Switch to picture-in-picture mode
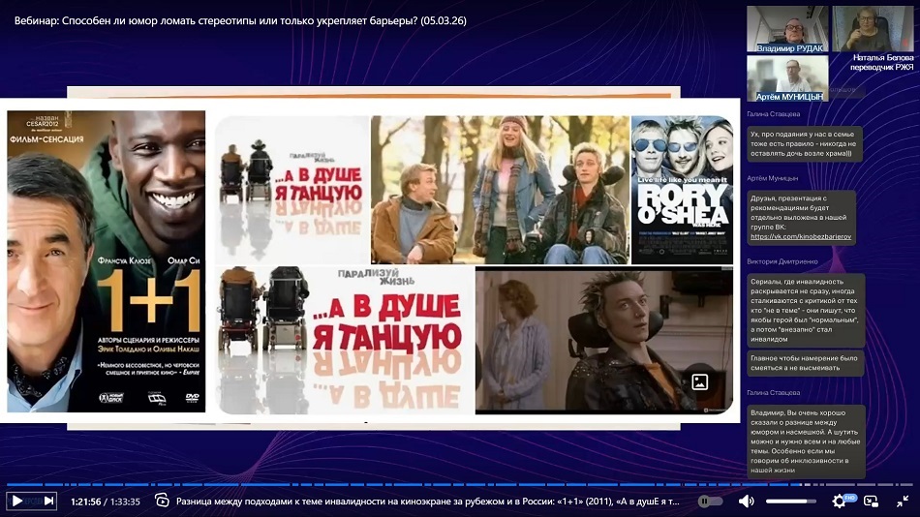This screenshot has width=920, height=517. click(x=871, y=501)
